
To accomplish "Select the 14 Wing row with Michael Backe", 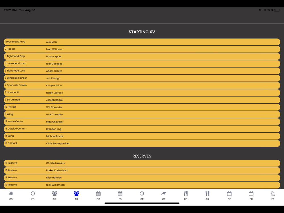I will (142, 136).
